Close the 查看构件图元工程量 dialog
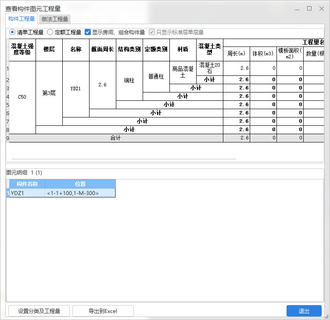This screenshot has height=320, width=330. (321, 8)
